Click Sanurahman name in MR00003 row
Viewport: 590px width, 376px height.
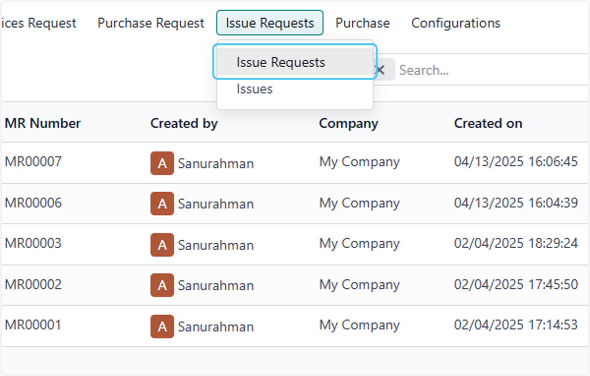coord(216,245)
